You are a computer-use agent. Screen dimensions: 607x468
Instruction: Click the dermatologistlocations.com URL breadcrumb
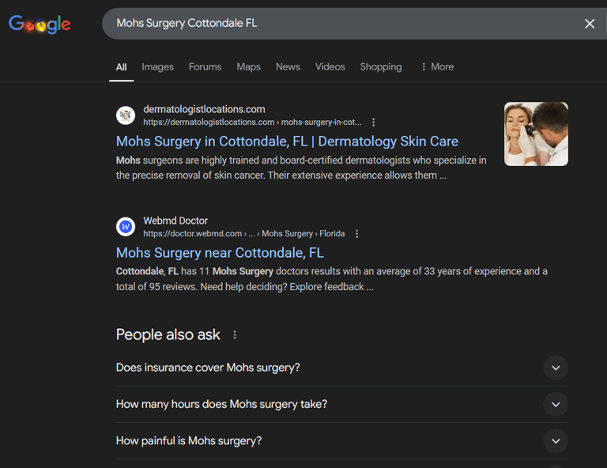[x=252, y=123]
